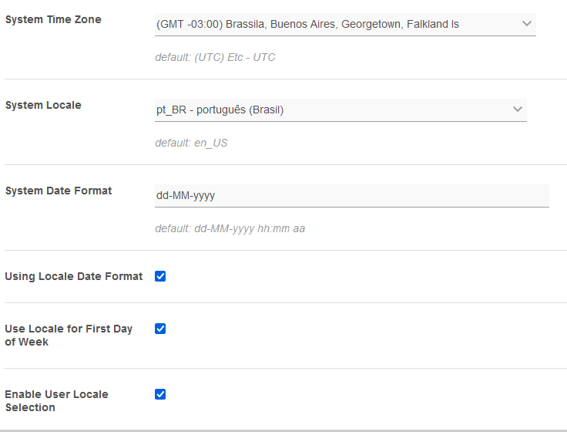Click the gray bar at the bottom edge
Screen dimensions: 567x432
pyautogui.click(x=283, y=430)
